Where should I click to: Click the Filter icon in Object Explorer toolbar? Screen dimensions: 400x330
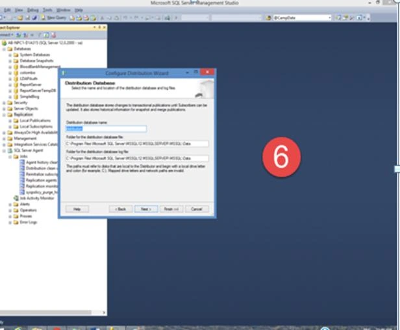click(39, 34)
